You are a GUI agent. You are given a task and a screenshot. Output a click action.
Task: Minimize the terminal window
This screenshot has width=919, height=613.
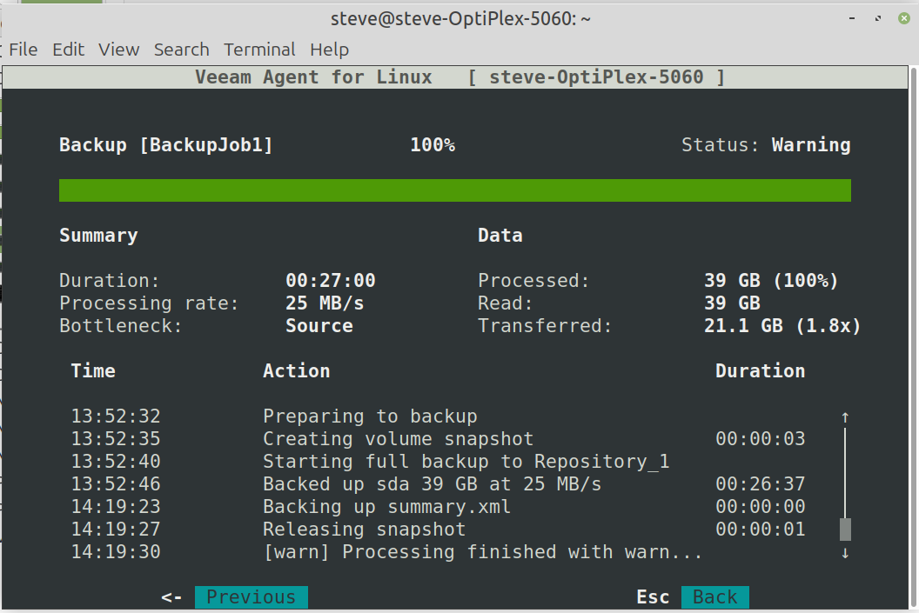tap(852, 19)
